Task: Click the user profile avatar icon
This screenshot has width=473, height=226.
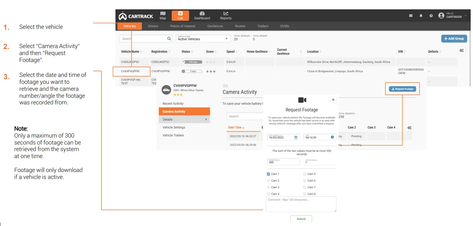Action: click(441, 15)
